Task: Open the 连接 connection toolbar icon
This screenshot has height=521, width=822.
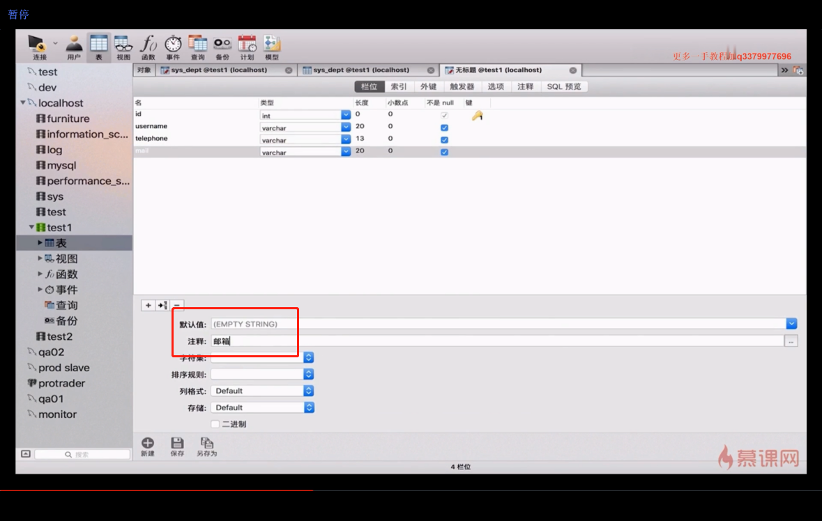Action: 38,47
